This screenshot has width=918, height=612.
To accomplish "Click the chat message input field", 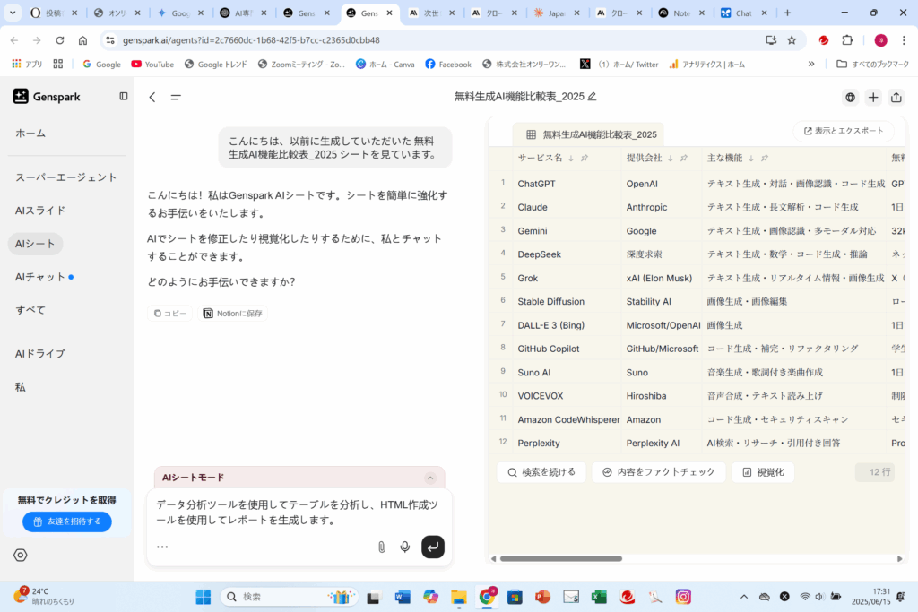I will click(x=299, y=513).
